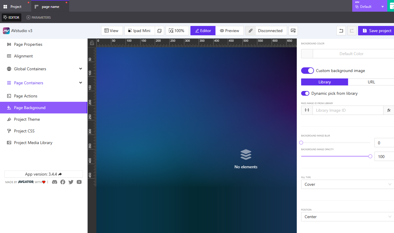Click the variable picker icon beside Library Image ID
This screenshot has height=233, width=394.
pyautogui.click(x=307, y=110)
